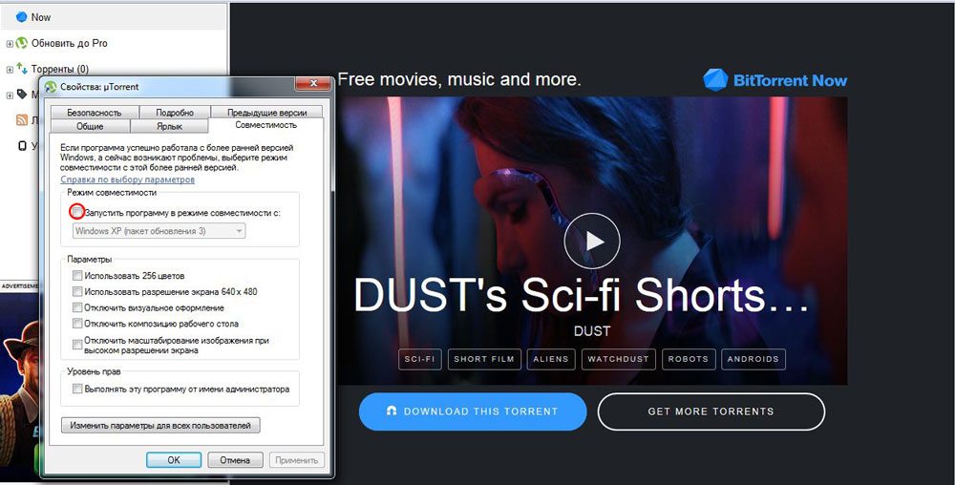Enable Запустить программу в режиме совместимости checkbox
This screenshot has width=955, height=485.
pyautogui.click(x=77, y=212)
